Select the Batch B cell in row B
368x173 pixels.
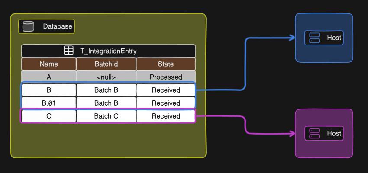pos(106,90)
